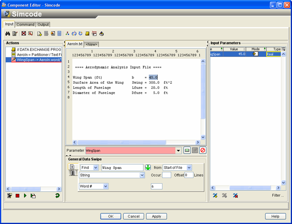Click the binoculars search icon in toolbar
Screen dimensions: 292x224
[x=8, y=34]
